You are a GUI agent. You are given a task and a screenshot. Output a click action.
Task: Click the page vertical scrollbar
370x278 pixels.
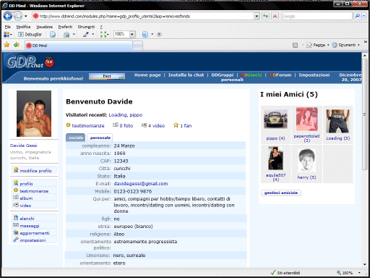pyautogui.click(x=364, y=159)
